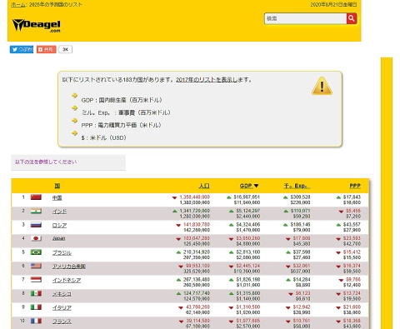400x329 pixels.
Task: Click the Deagel.com logo
Action: click(36, 26)
